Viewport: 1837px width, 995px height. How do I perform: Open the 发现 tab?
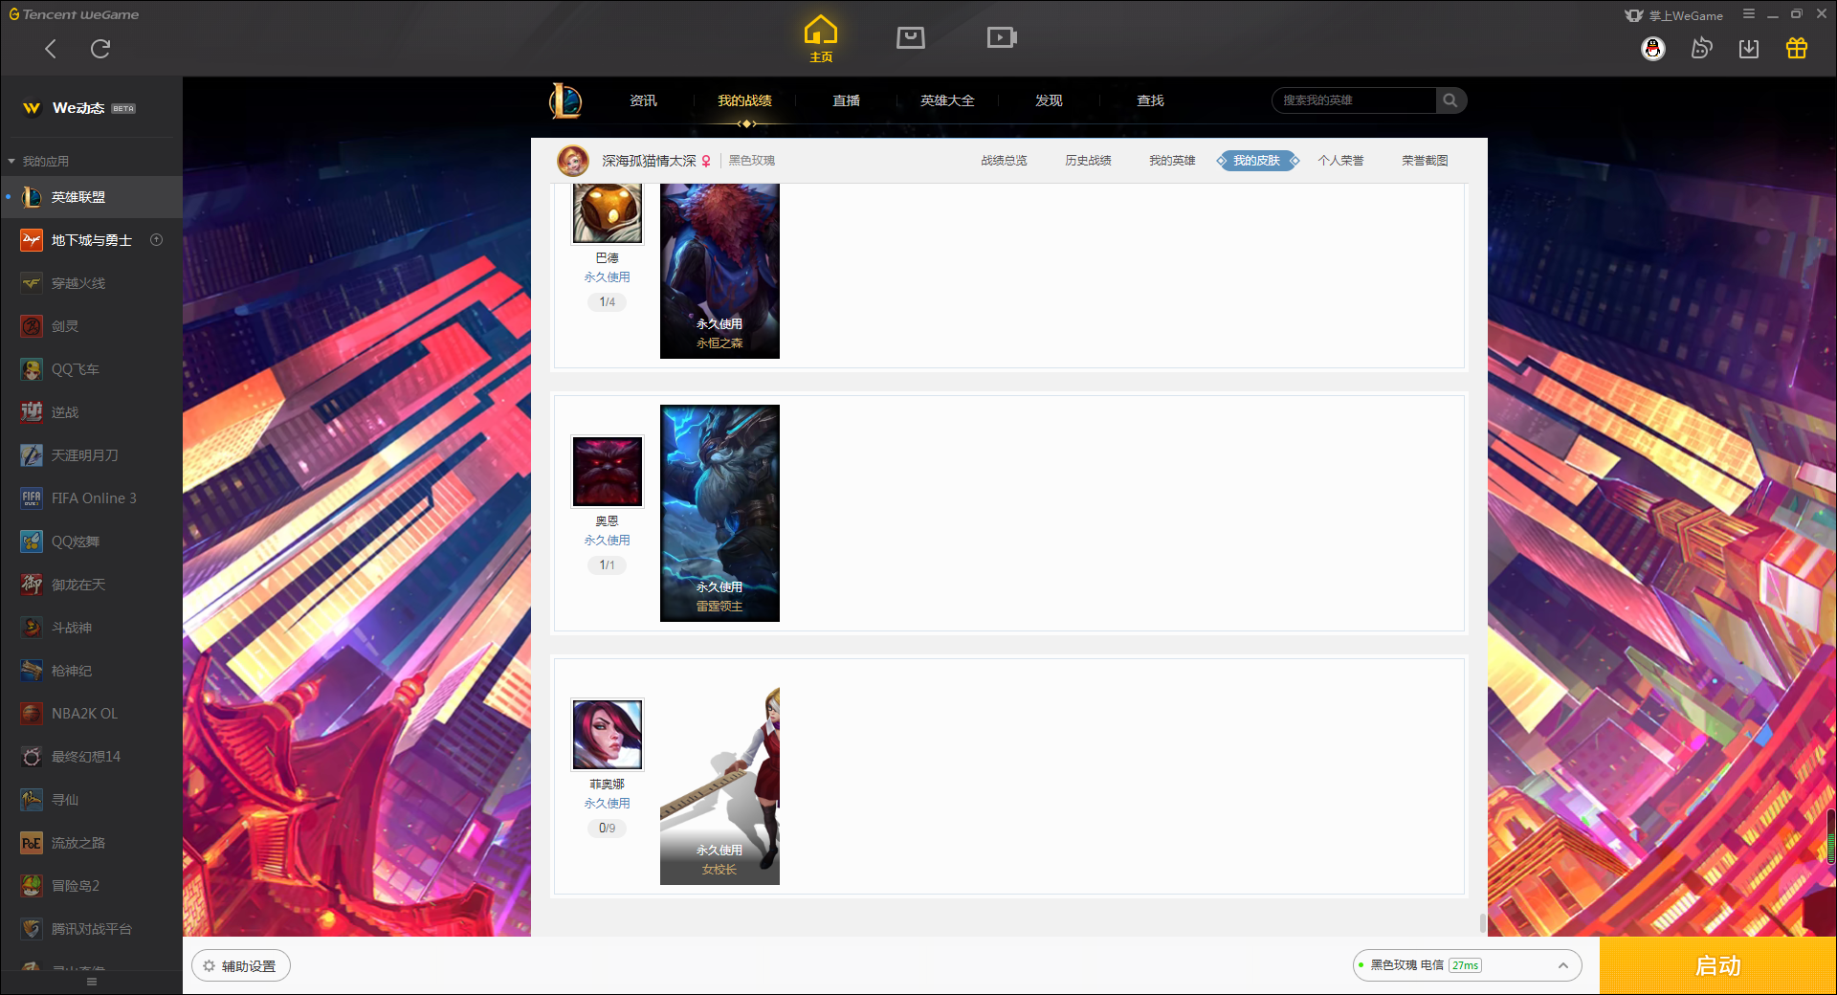tap(1050, 100)
